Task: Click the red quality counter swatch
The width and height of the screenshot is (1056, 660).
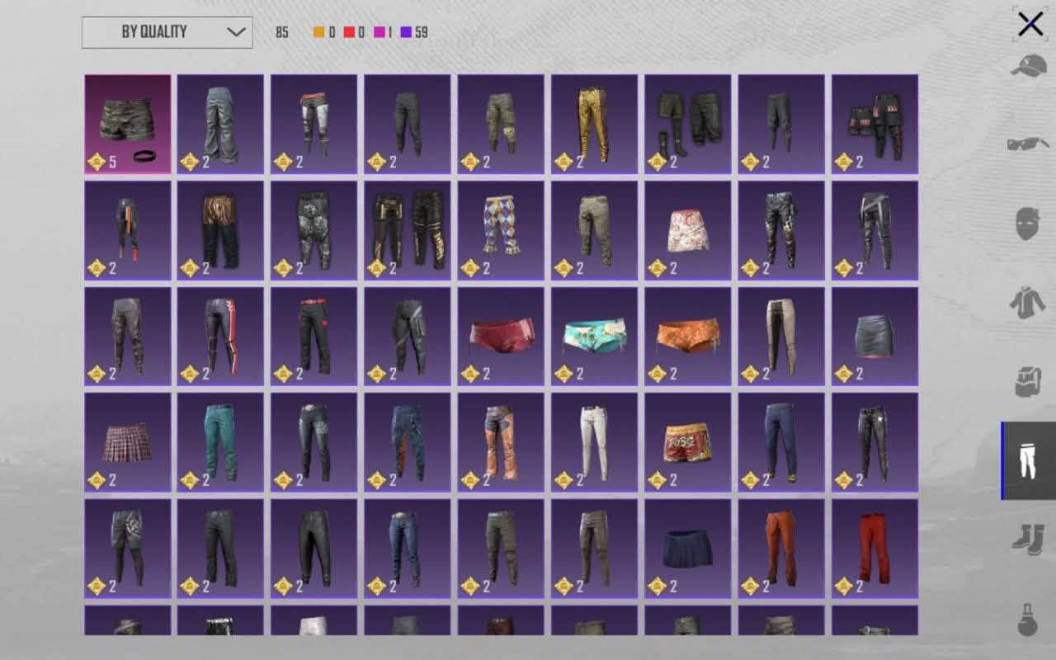Action: click(x=348, y=33)
